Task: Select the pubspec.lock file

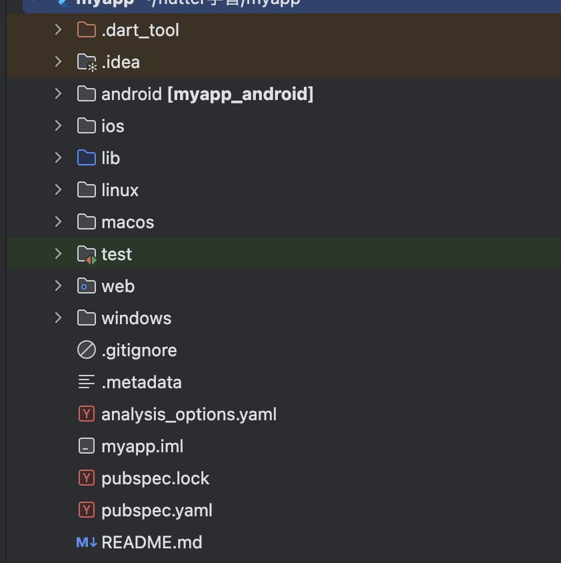Action: pyautogui.click(x=155, y=478)
